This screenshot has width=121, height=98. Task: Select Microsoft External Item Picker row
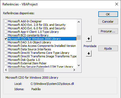[27, 63]
